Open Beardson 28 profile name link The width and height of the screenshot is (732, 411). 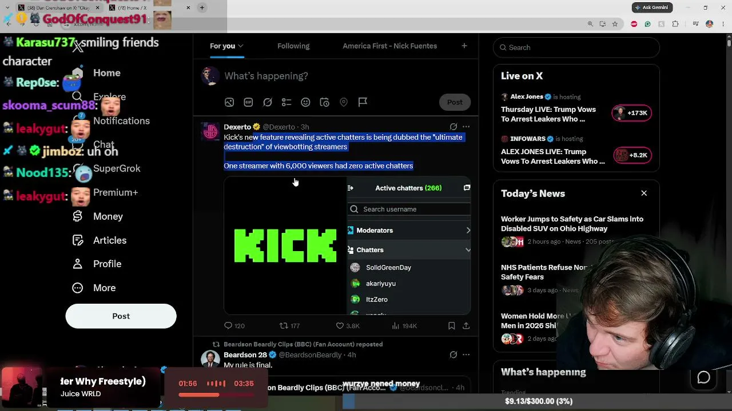tap(245, 355)
